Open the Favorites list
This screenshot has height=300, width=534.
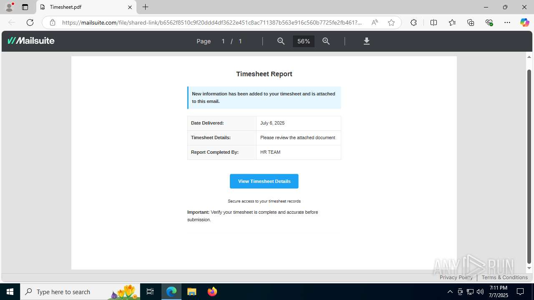(x=452, y=22)
